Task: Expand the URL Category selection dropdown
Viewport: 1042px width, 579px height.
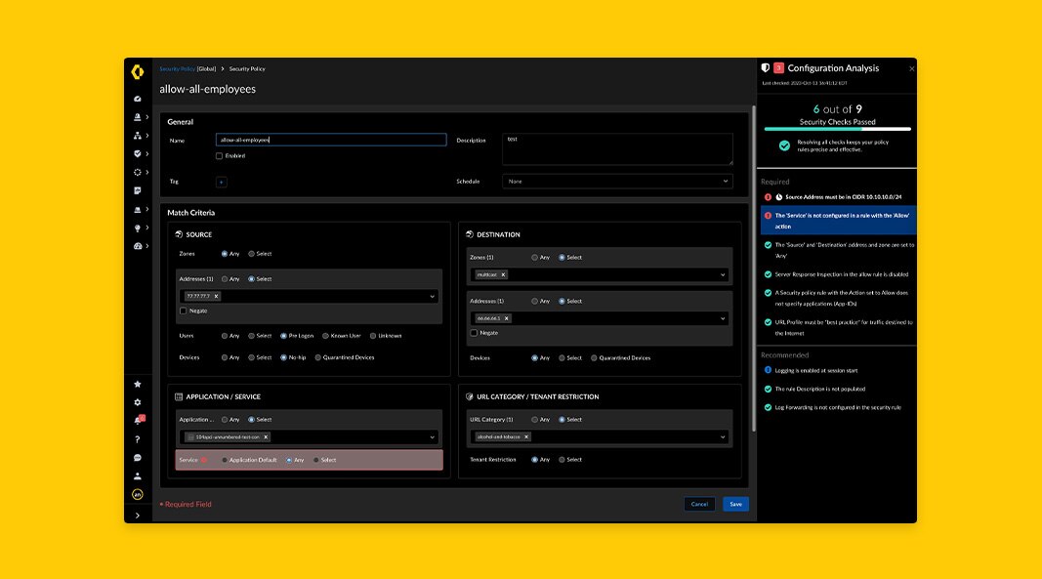Action: (724, 436)
